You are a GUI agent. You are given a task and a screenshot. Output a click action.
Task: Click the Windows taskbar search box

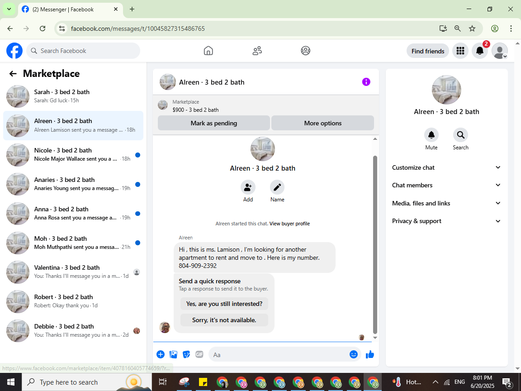click(87, 382)
